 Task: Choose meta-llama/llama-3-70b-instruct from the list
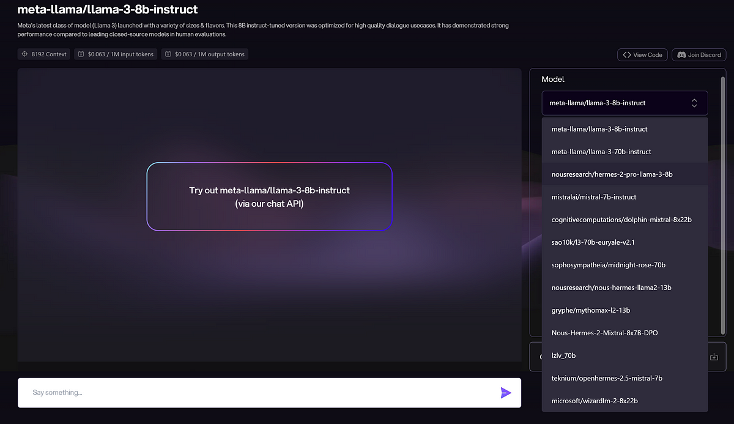click(x=601, y=152)
